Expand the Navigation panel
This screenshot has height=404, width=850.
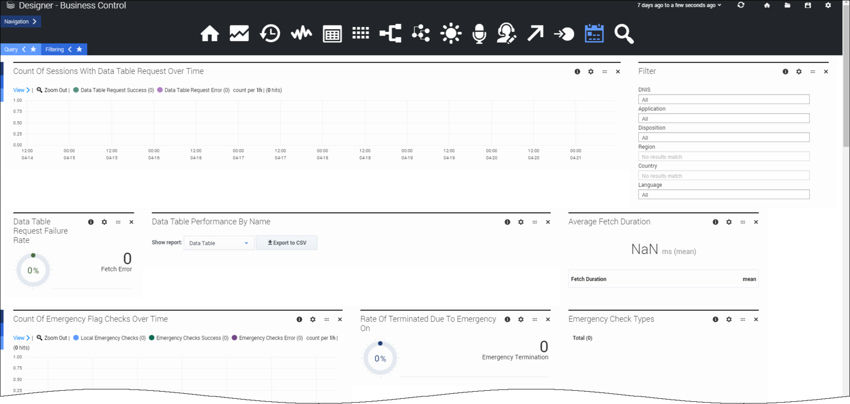pos(20,22)
